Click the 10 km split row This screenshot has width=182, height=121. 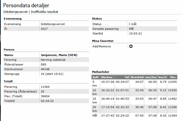click(x=136, y=92)
